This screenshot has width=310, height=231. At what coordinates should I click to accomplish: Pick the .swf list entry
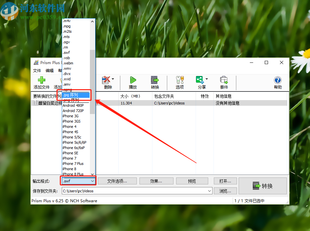[76, 53]
